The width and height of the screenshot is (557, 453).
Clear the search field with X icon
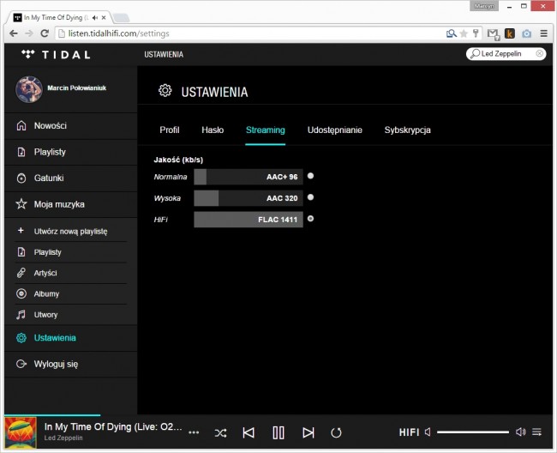point(539,54)
